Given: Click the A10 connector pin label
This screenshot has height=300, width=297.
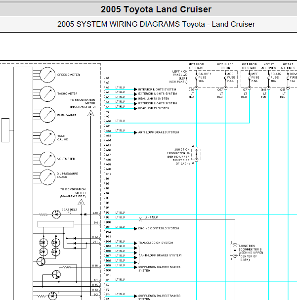Looking at the screenshot, I should pos(108,121).
